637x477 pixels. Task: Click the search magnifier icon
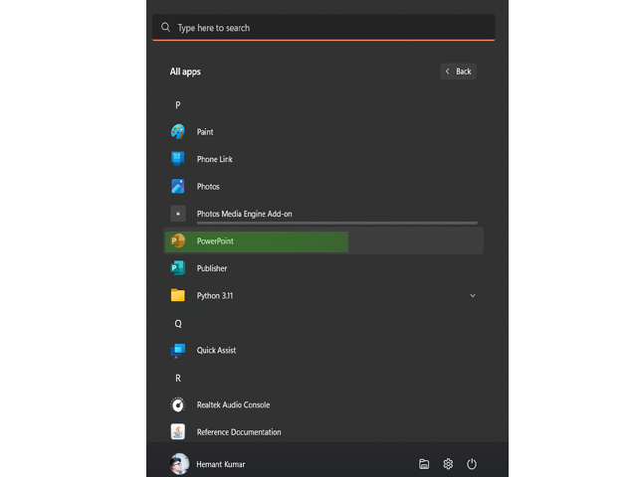[x=165, y=27]
